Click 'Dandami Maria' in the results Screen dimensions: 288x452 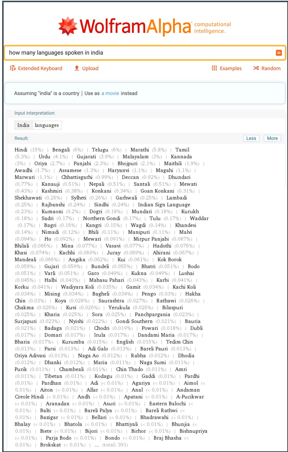(156, 335)
